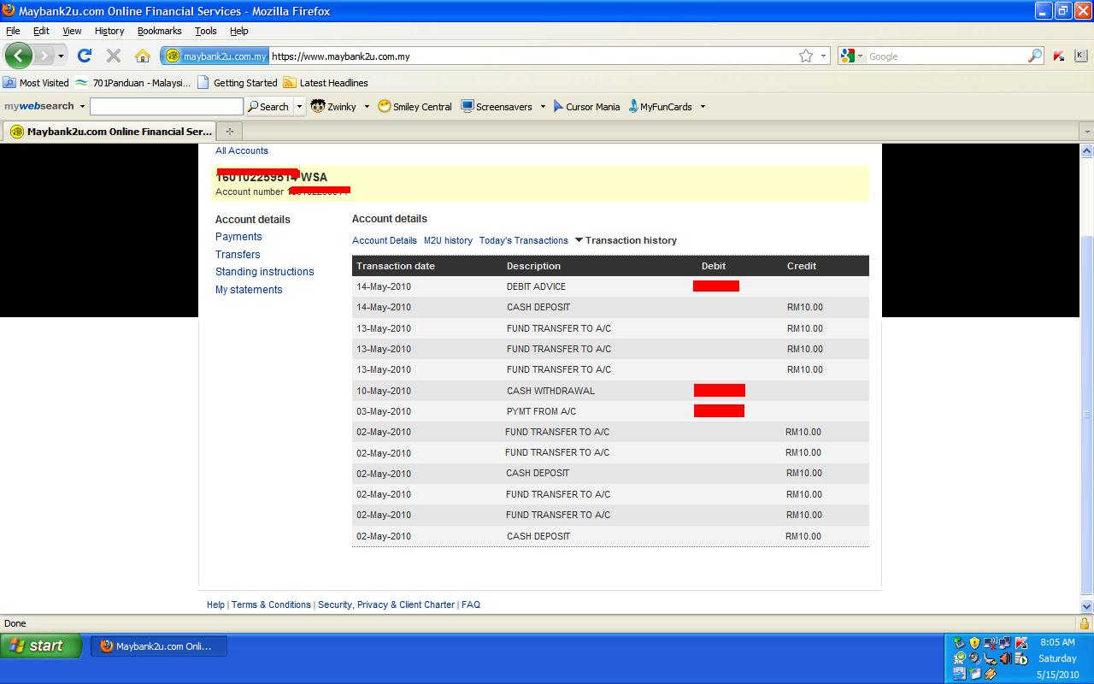Go to the Home page icon
Image resolution: width=1094 pixels, height=684 pixels.
(142, 56)
